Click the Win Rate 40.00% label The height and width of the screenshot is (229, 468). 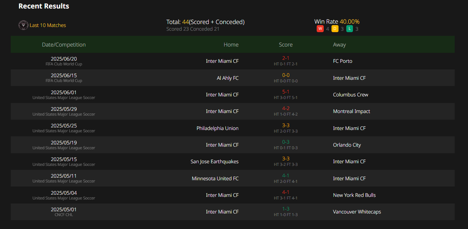[337, 21]
